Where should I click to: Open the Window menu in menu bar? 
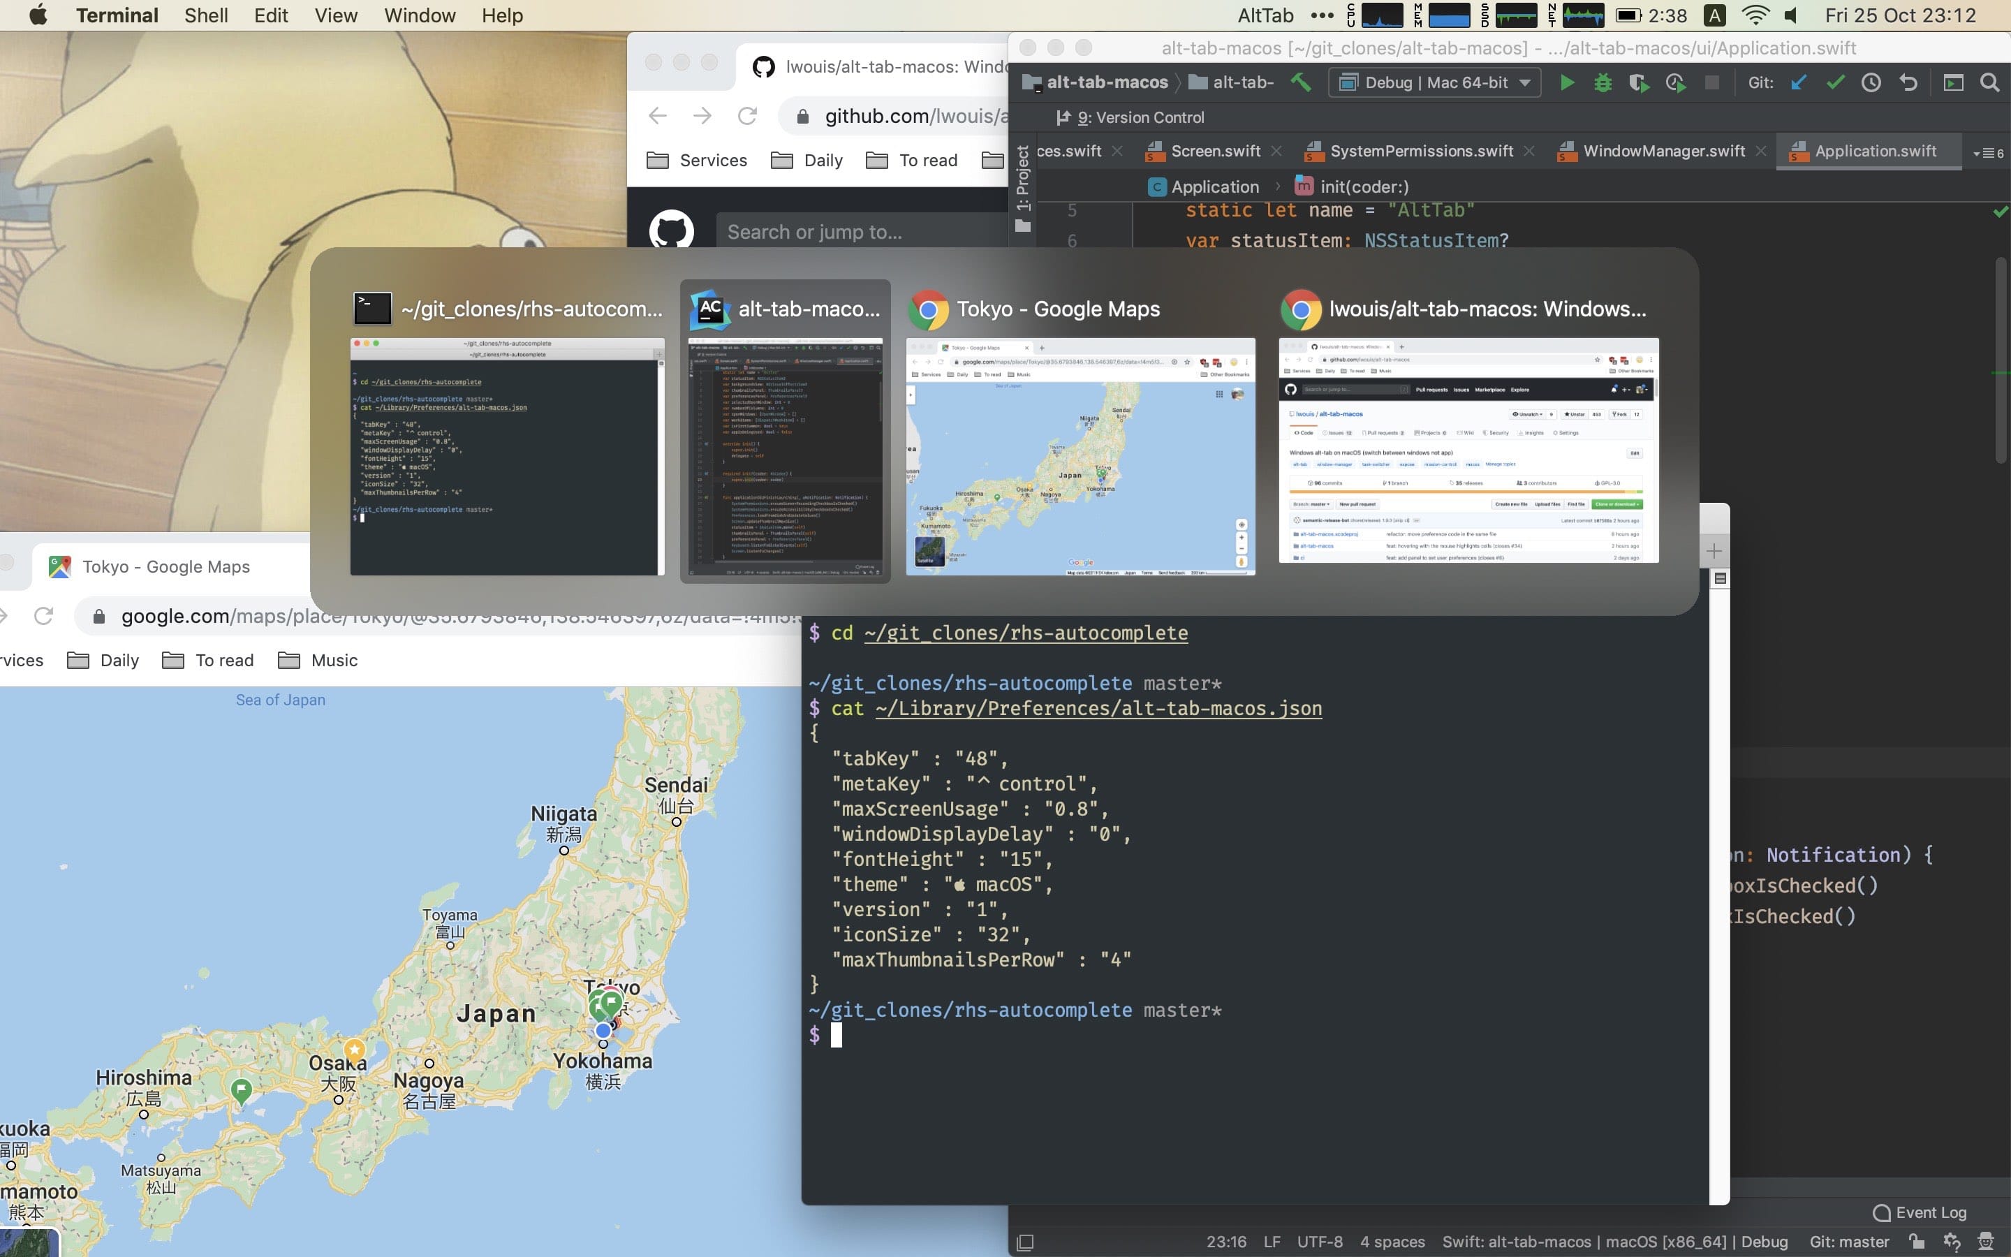pyautogui.click(x=417, y=15)
